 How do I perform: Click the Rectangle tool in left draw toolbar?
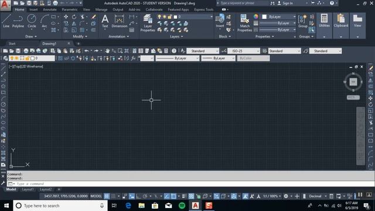(3, 93)
